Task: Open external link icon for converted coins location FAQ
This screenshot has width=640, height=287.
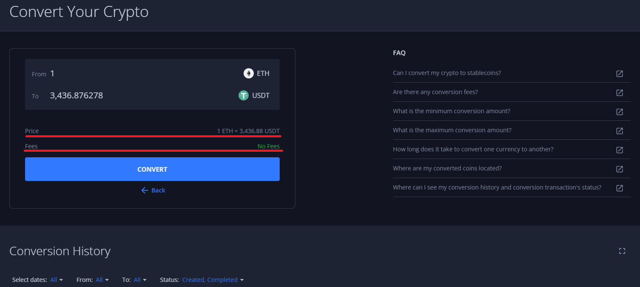Action: click(x=620, y=169)
